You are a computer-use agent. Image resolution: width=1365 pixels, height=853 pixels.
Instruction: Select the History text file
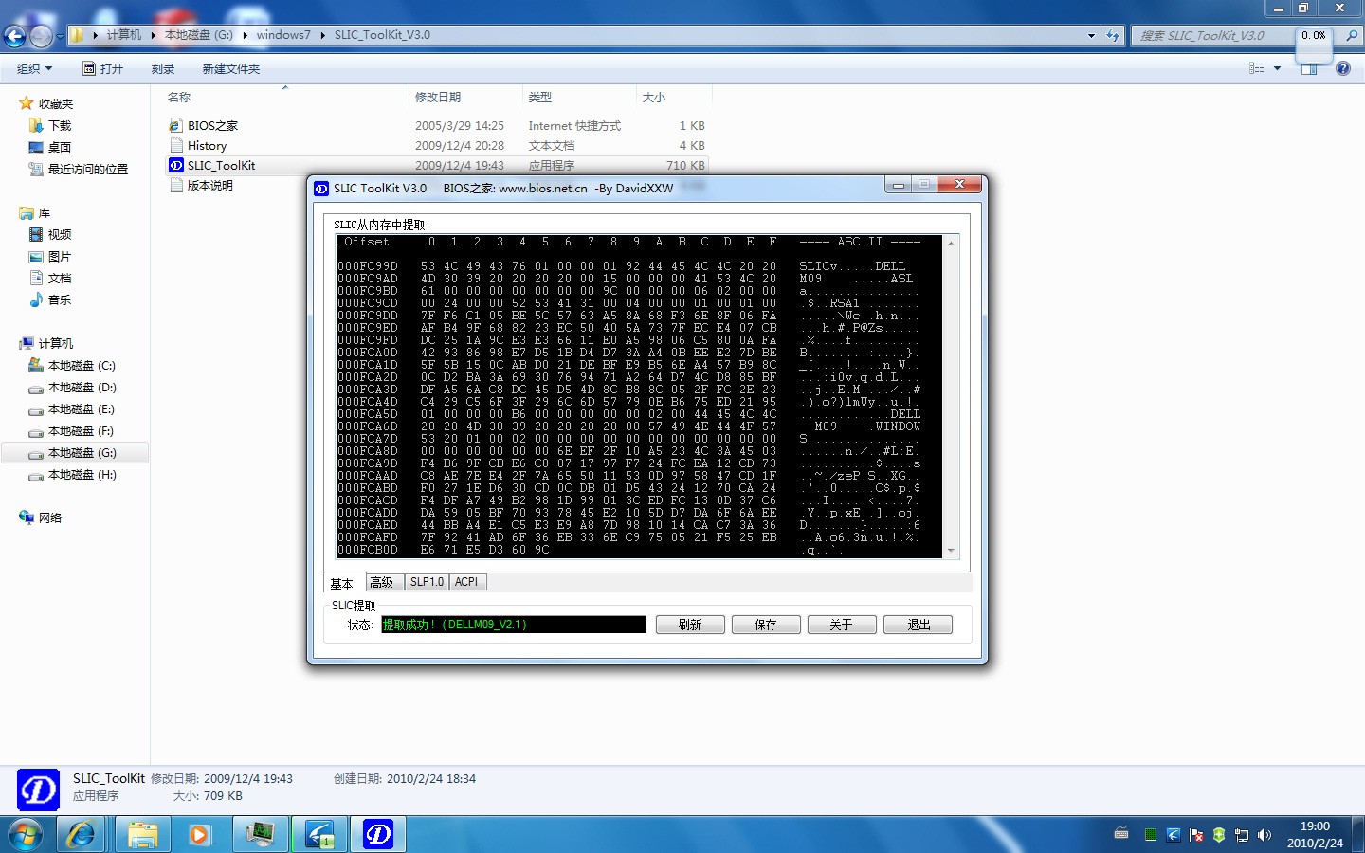tap(207, 145)
